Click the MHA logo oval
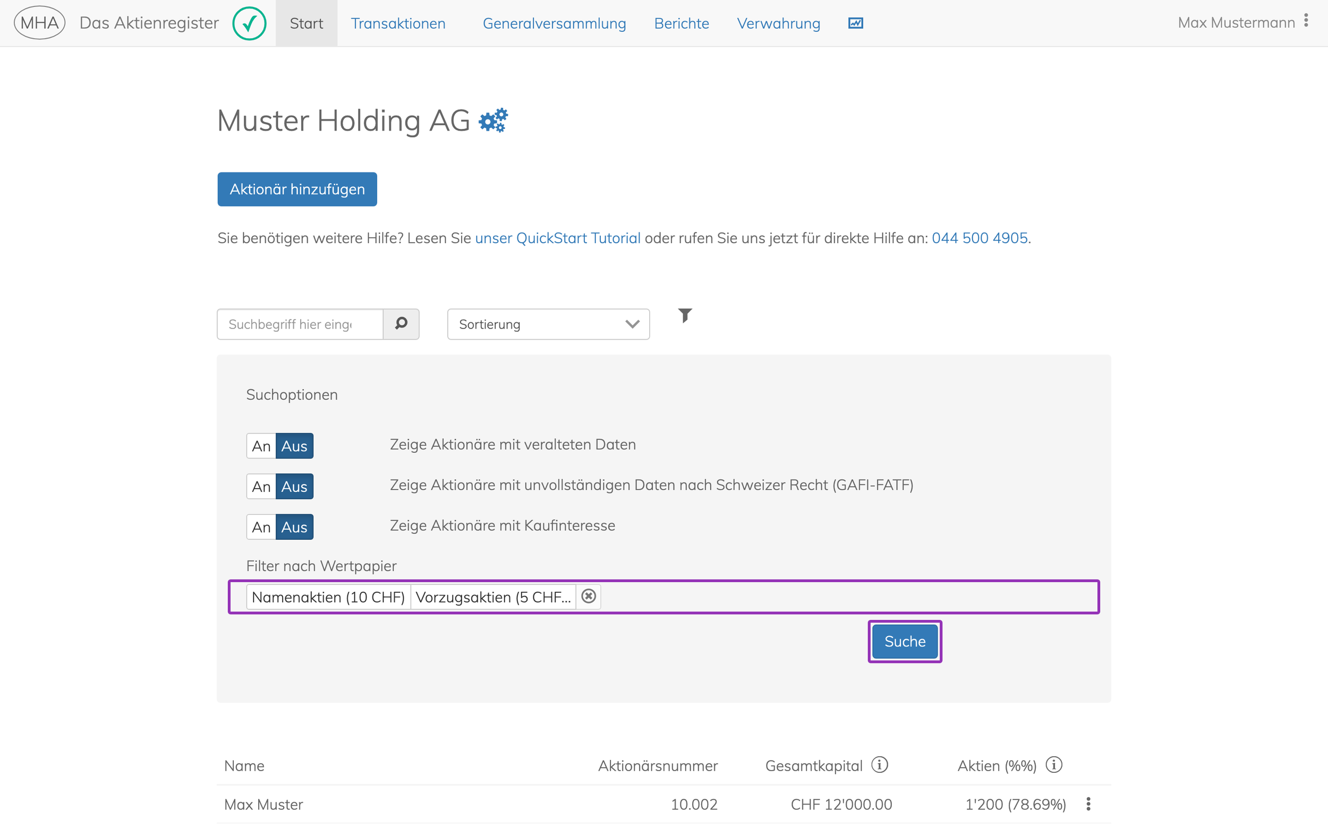The width and height of the screenshot is (1328, 829). tap(39, 23)
